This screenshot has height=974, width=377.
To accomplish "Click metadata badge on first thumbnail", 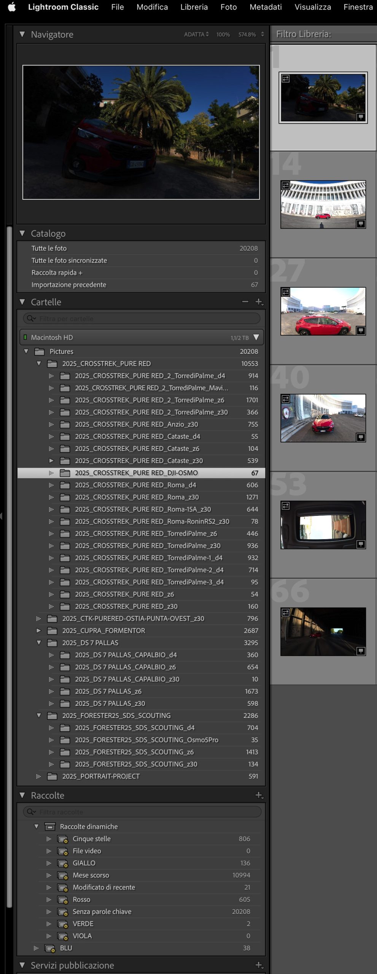I will tap(361, 117).
